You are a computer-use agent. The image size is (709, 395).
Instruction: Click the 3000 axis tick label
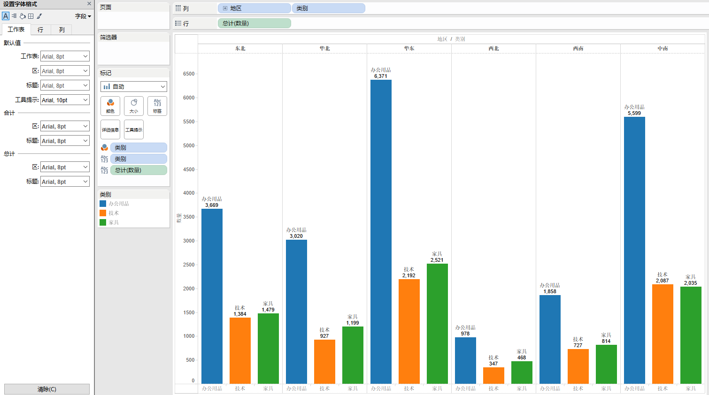189,241
